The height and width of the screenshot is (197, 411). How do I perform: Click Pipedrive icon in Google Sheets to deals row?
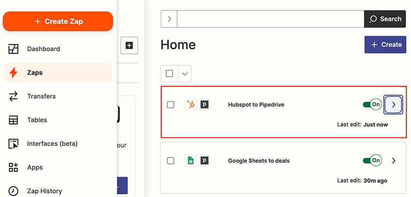[205, 160]
